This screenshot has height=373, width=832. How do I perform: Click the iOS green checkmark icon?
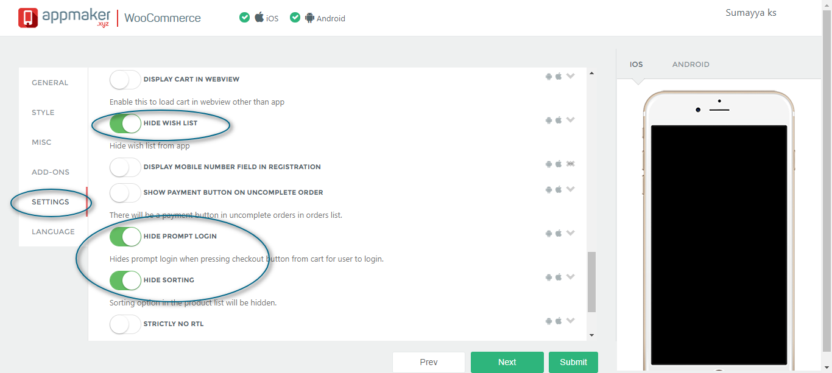coord(244,18)
